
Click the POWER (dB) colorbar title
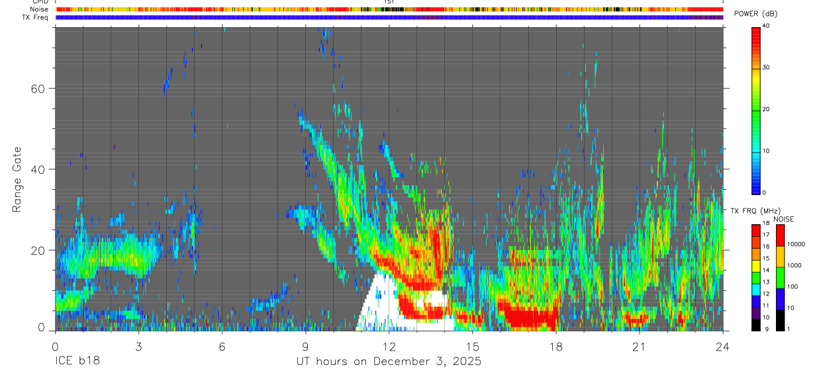[756, 14]
